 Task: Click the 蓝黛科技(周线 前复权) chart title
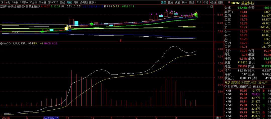click(13, 6)
